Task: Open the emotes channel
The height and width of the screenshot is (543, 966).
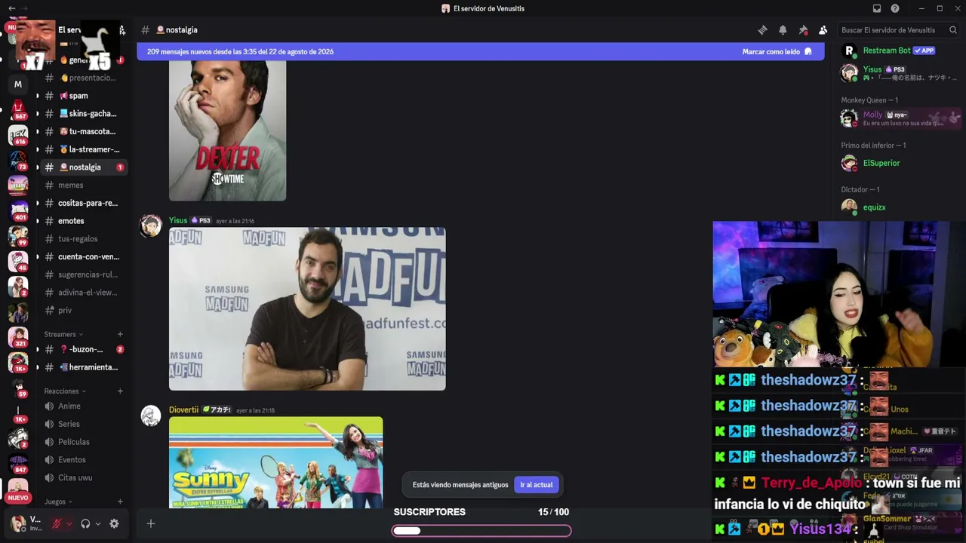Action: coord(83,221)
